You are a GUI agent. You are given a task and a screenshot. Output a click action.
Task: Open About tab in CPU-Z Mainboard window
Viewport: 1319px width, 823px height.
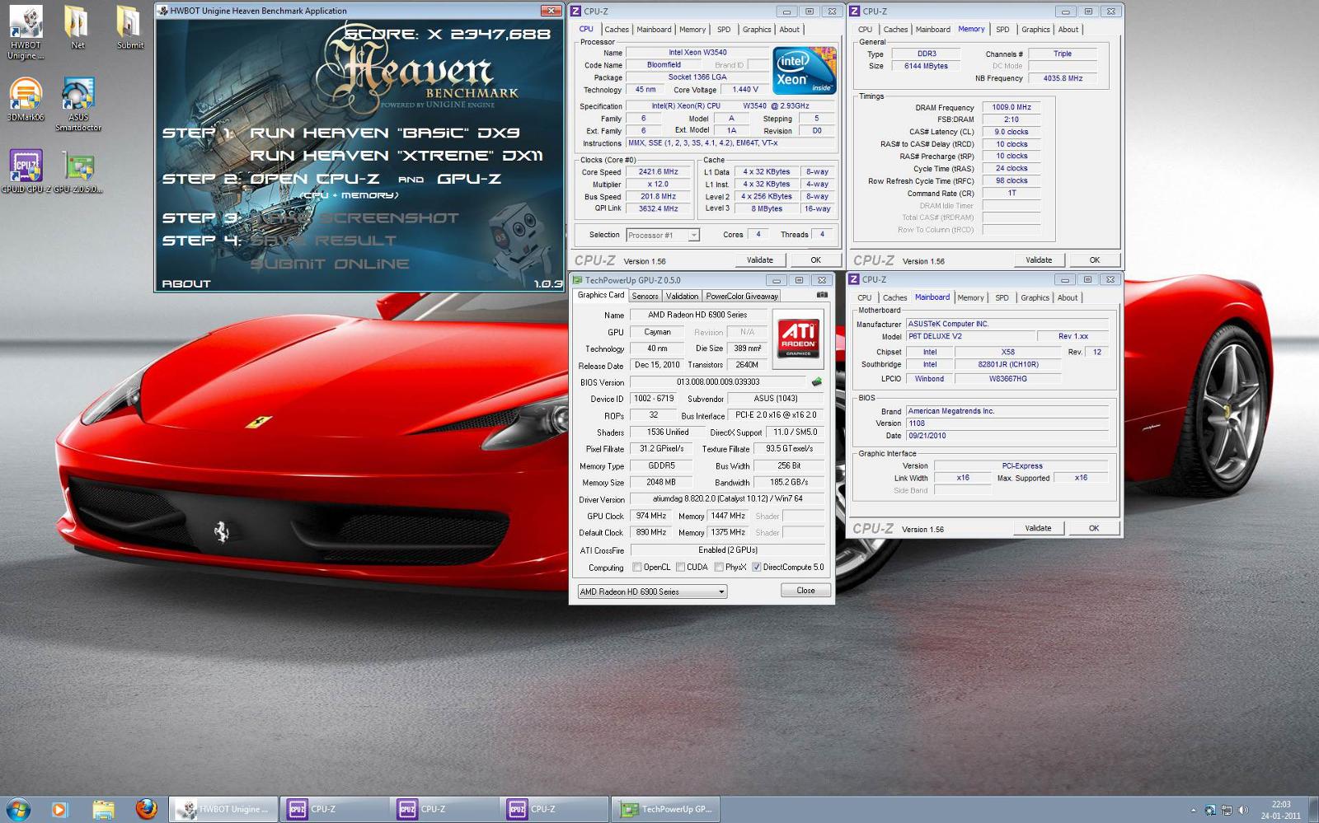(1068, 297)
